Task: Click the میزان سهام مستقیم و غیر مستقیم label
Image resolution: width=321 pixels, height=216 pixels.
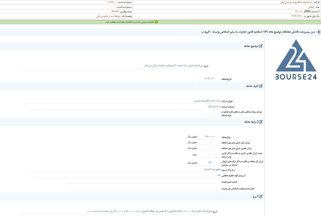Action: coord(242,114)
